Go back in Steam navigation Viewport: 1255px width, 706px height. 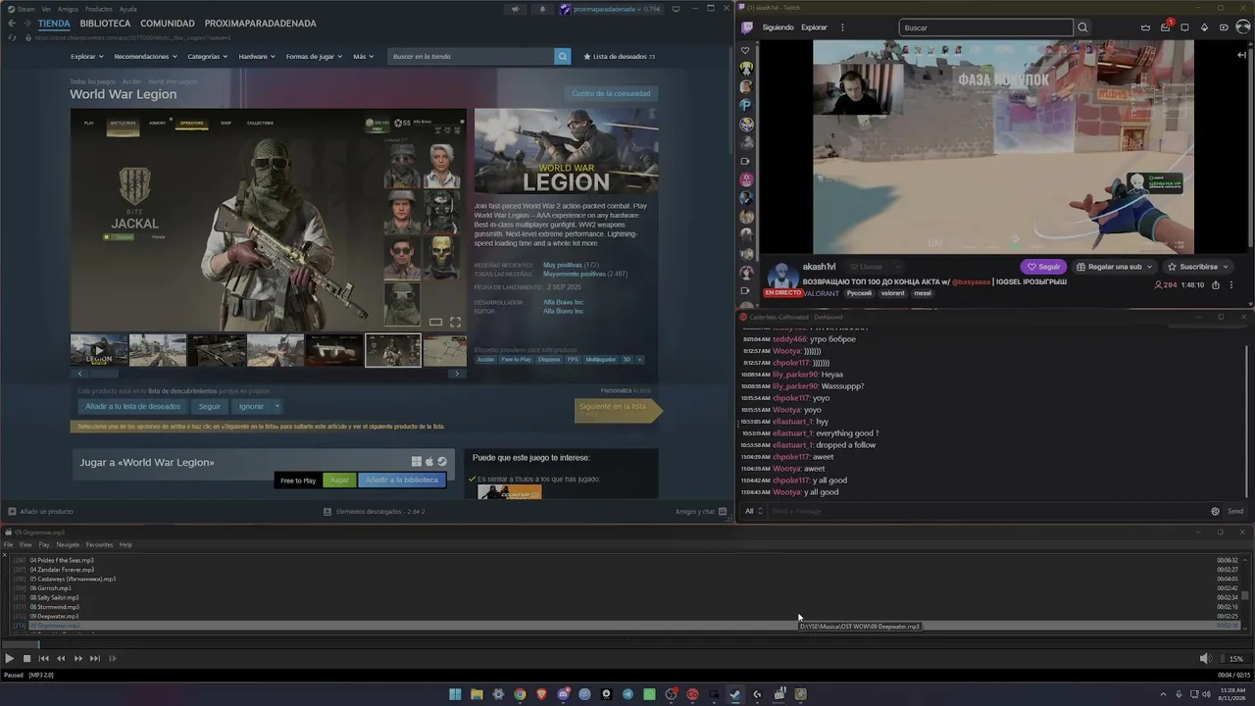click(12, 24)
